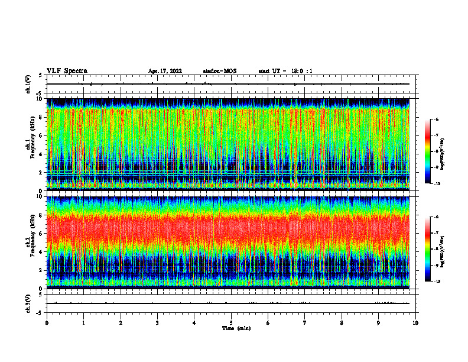Viewport: 468px width, 362px height.
Task: Click the time axis tick label "10"
Action: [x=415, y=323]
